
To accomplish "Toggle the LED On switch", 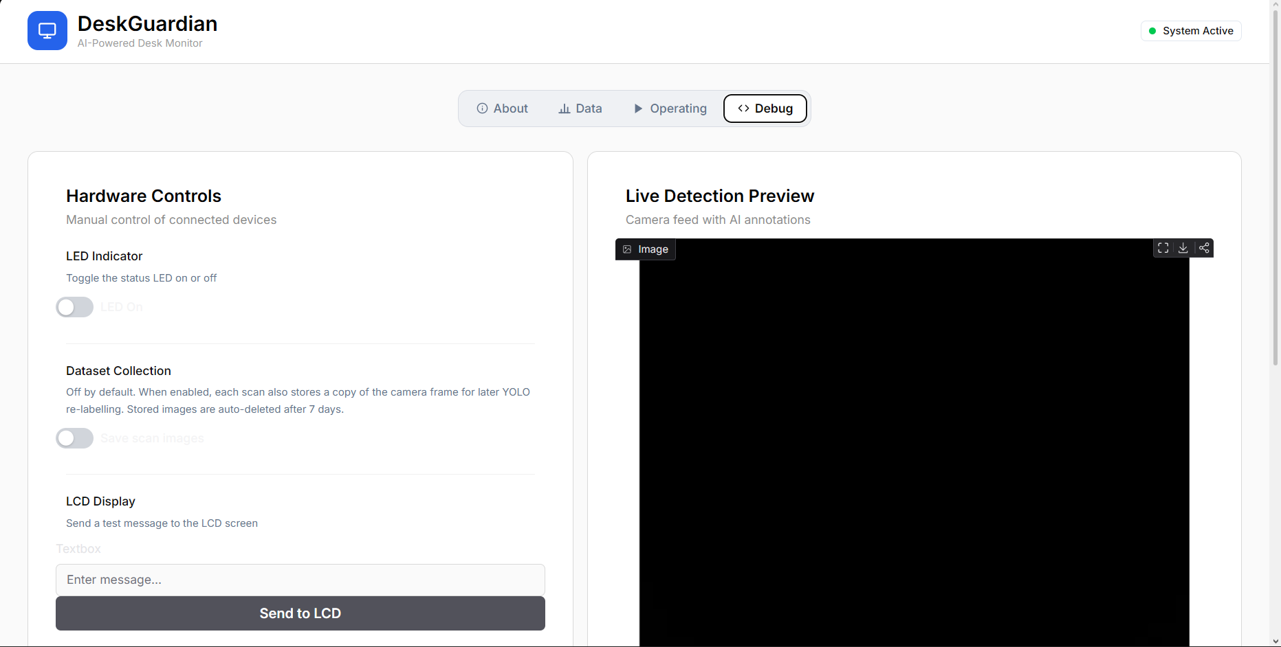I will 75,307.
